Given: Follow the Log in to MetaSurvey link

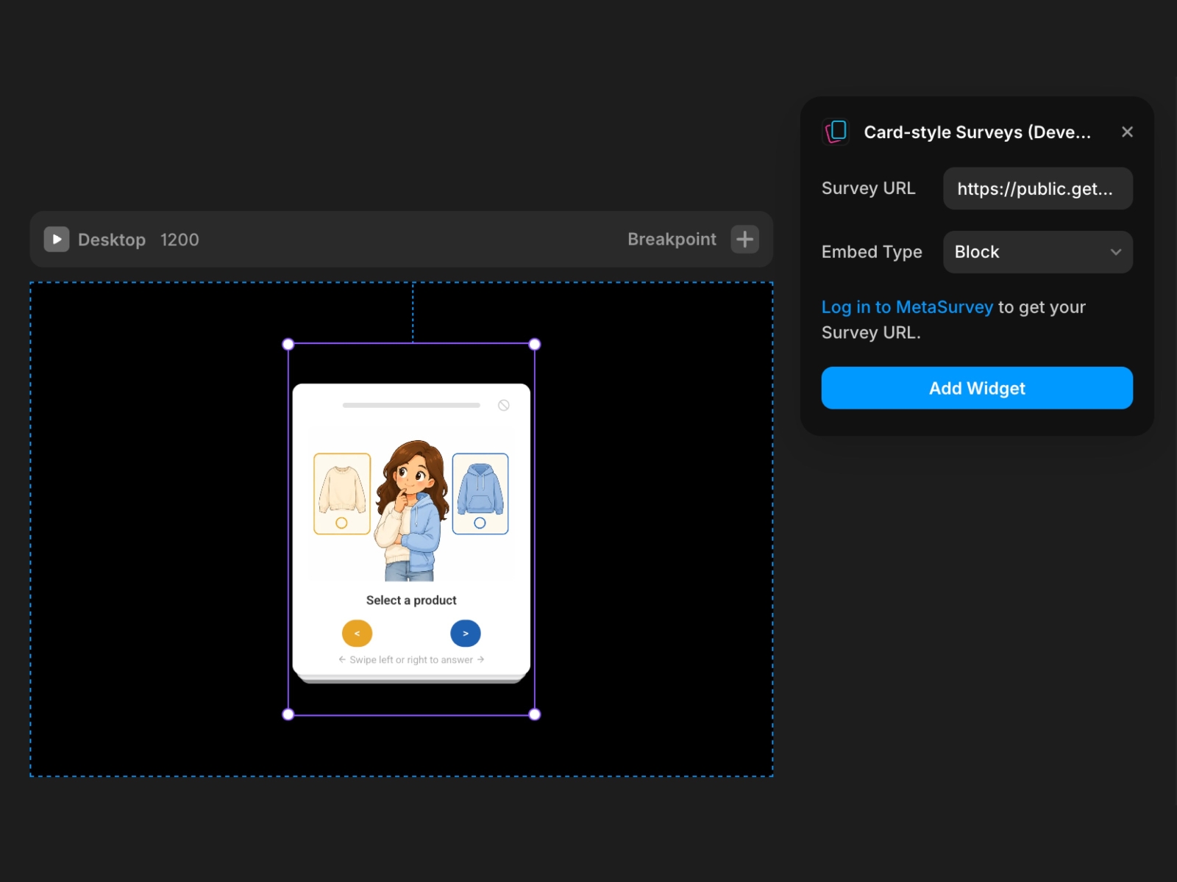Looking at the screenshot, I should pos(907,307).
